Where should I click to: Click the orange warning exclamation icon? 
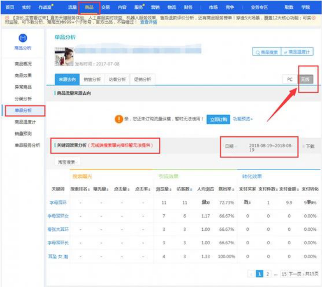(119, 120)
